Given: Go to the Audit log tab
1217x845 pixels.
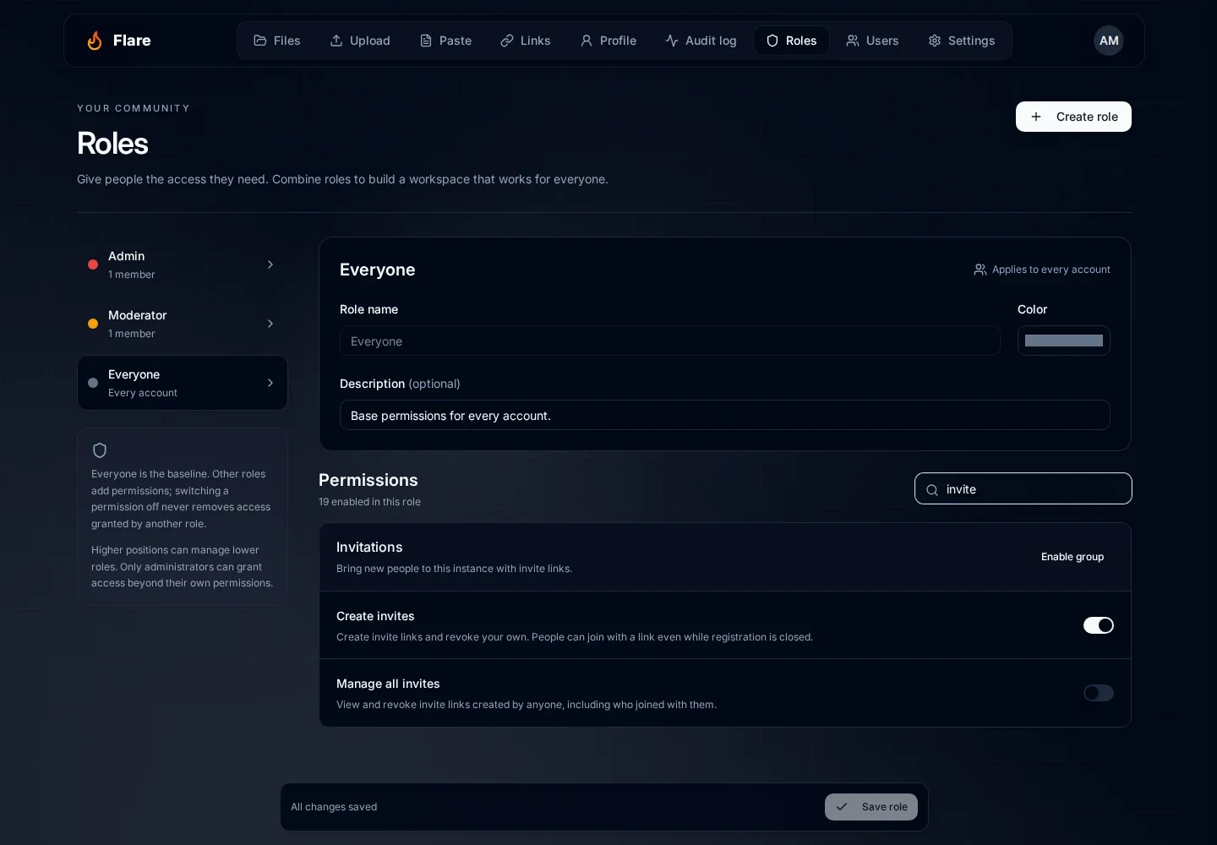Looking at the screenshot, I should click(x=701, y=41).
